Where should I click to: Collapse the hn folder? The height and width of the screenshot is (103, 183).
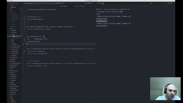[x=11, y=9]
